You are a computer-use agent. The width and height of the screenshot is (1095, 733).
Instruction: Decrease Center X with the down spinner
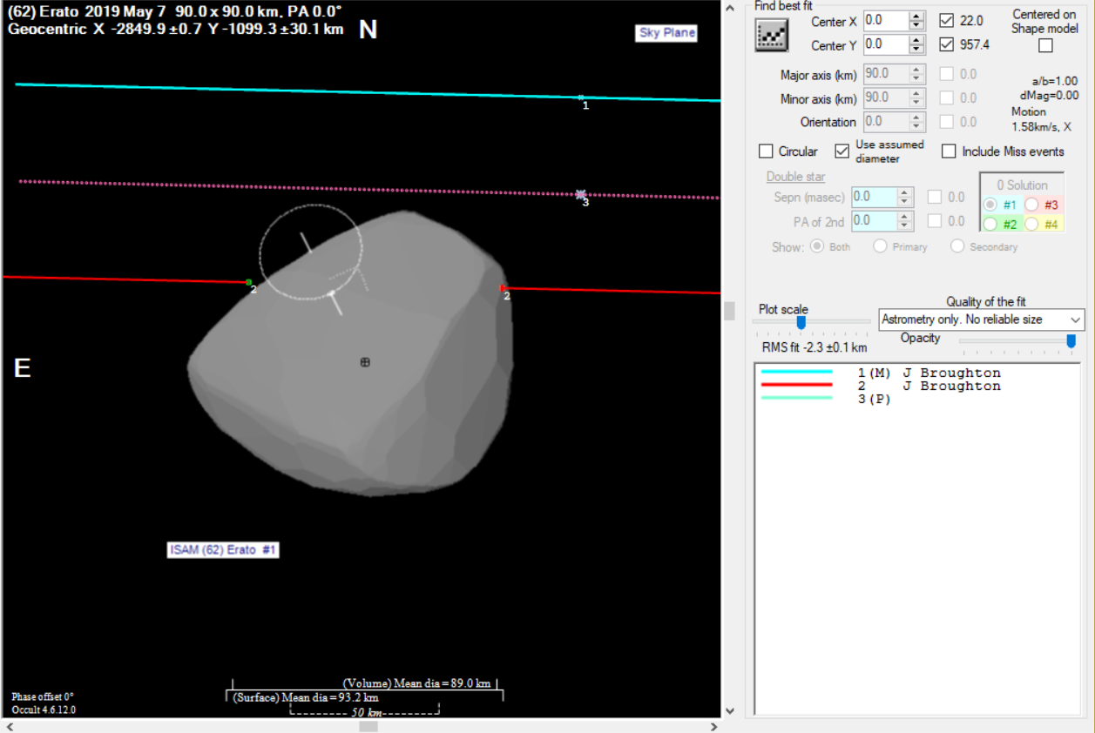(916, 26)
